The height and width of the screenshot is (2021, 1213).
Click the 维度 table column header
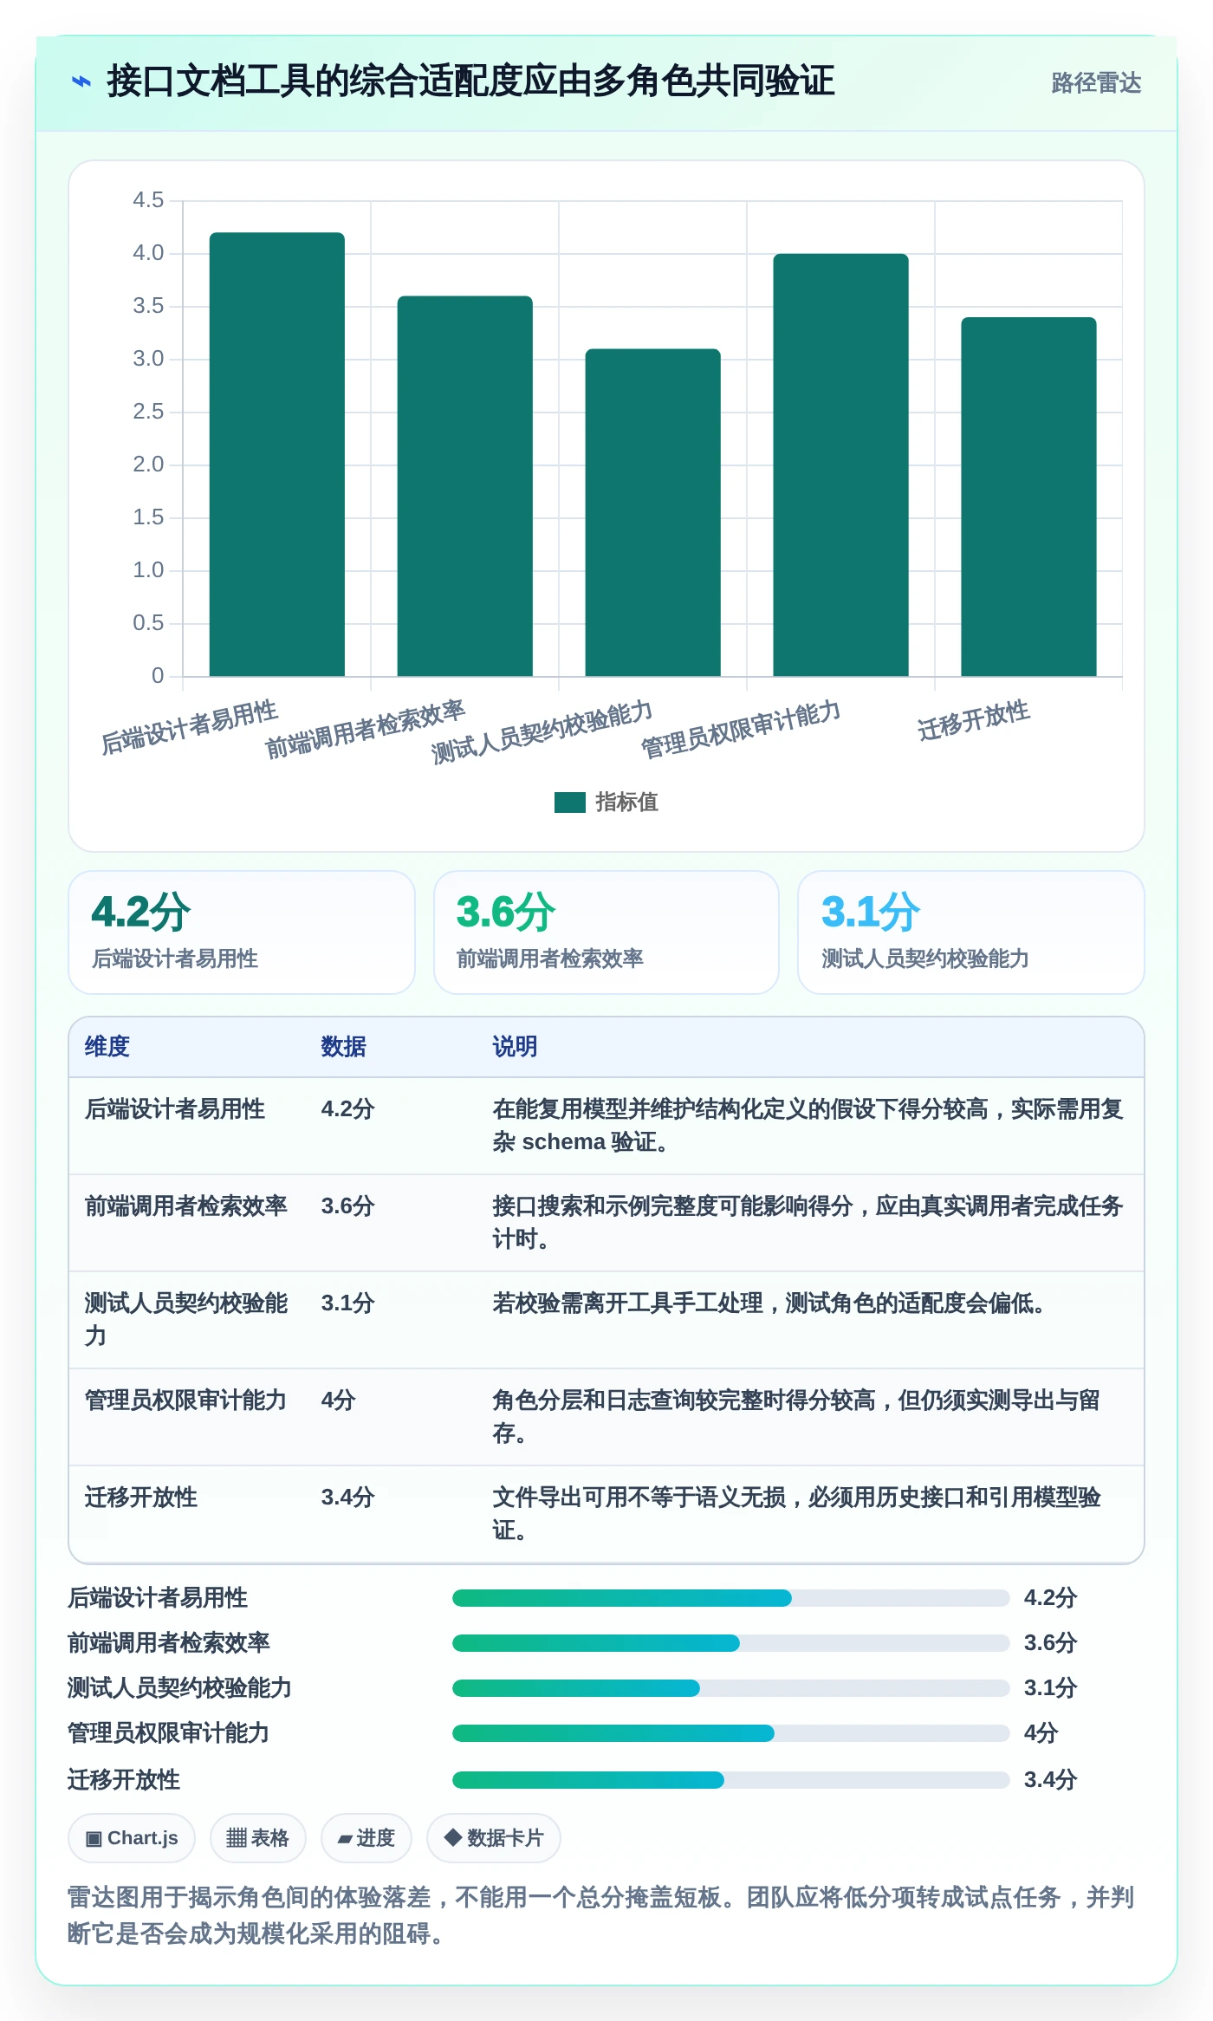pos(107,1047)
